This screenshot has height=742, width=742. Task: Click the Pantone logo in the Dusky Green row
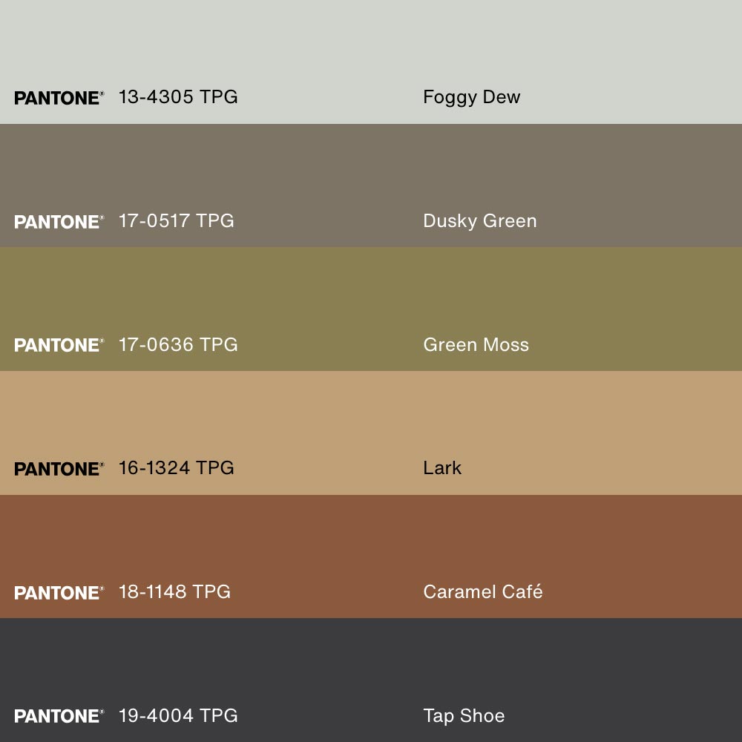point(59,222)
